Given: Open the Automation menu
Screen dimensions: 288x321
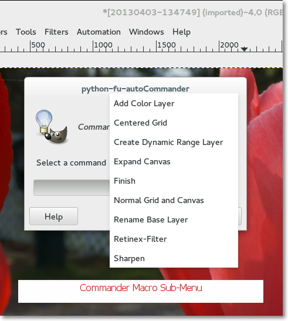Looking at the screenshot, I should click(x=99, y=32).
